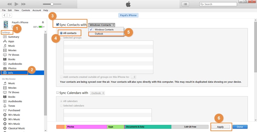Select the Selected groups radio button
This screenshot has width=257, height=132.
(61, 38)
